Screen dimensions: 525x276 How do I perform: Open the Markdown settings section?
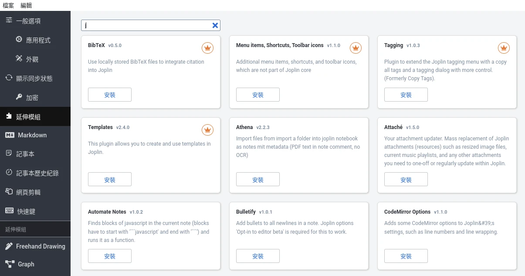point(32,135)
